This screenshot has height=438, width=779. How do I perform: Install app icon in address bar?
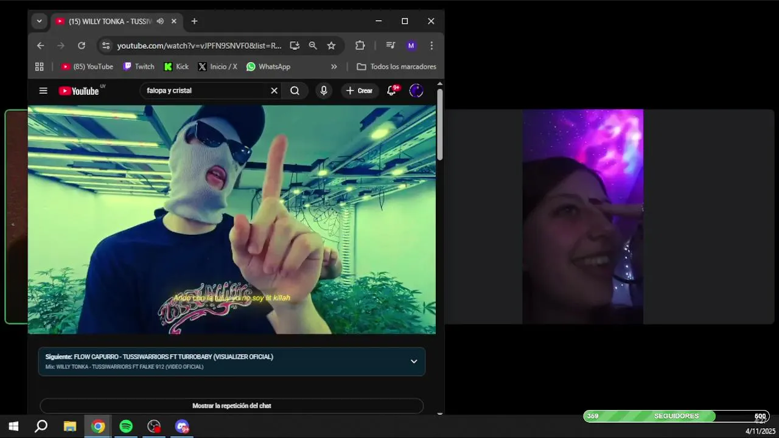295,46
